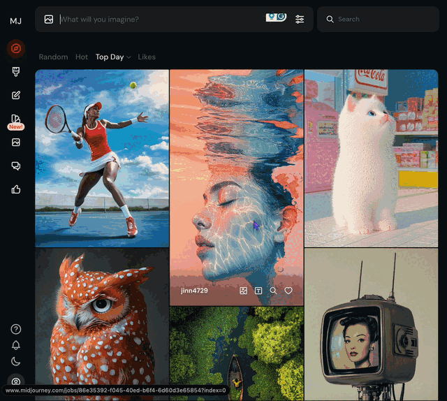Open the thumbs-up Tasks icon in the sidebar
Image resolution: width=447 pixels, height=401 pixels.
16,189
